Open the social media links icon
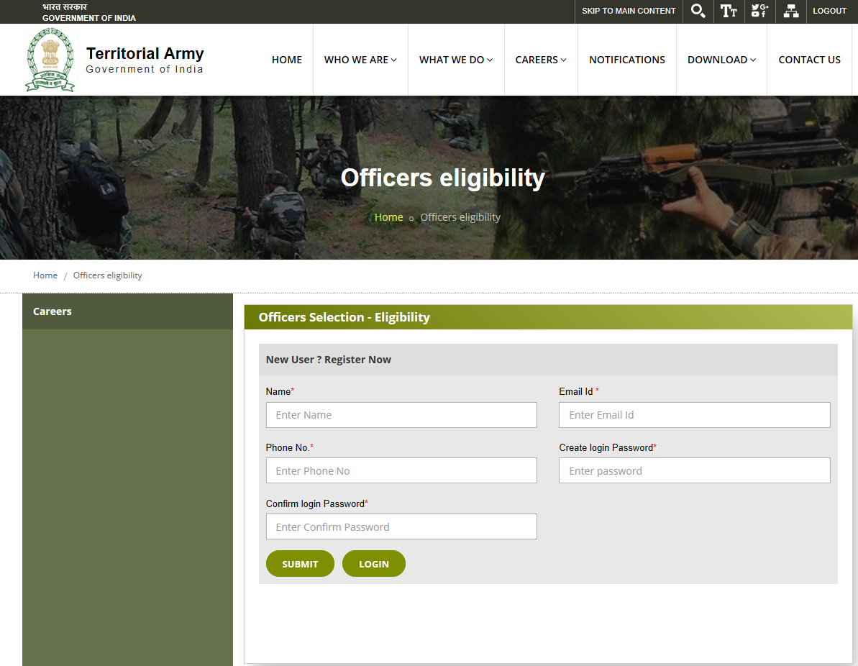The image size is (858, 666). [759, 11]
